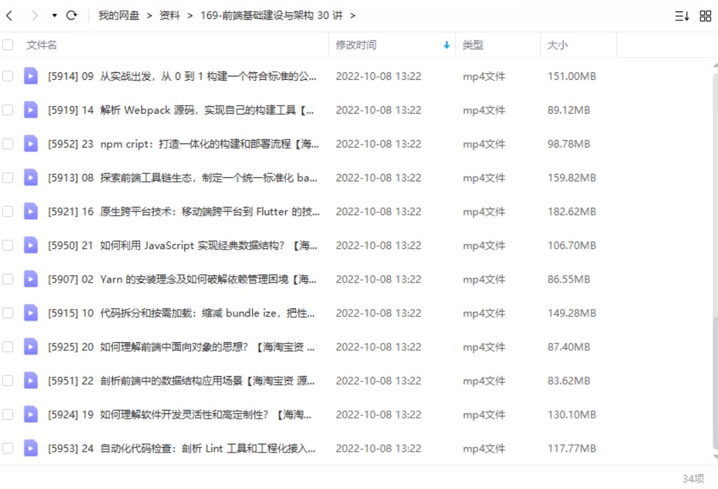Click the scrollbar down arrow
The image size is (718, 489).
pyautogui.click(x=715, y=457)
